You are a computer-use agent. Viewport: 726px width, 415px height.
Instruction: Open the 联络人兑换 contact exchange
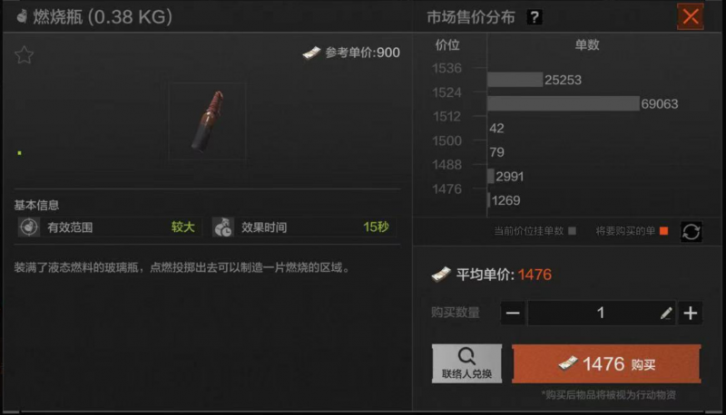click(x=466, y=363)
